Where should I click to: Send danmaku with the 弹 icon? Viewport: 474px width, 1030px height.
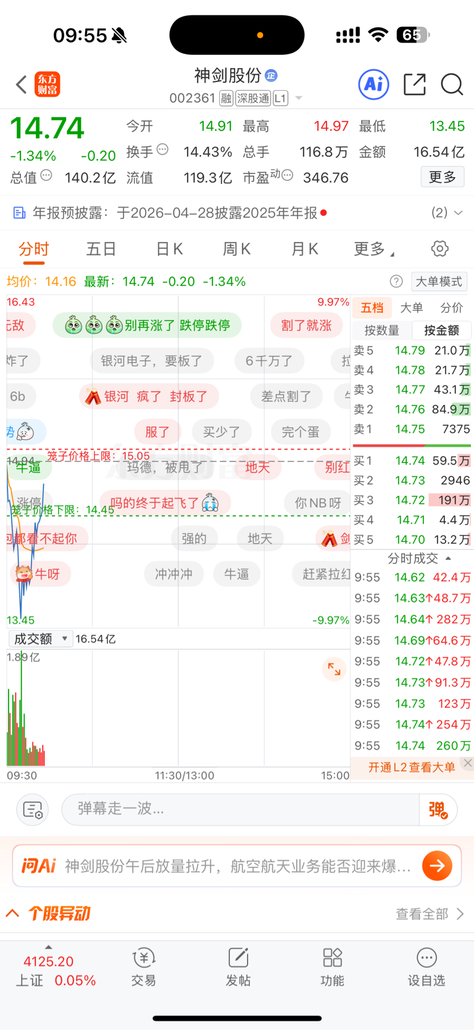pos(438,810)
